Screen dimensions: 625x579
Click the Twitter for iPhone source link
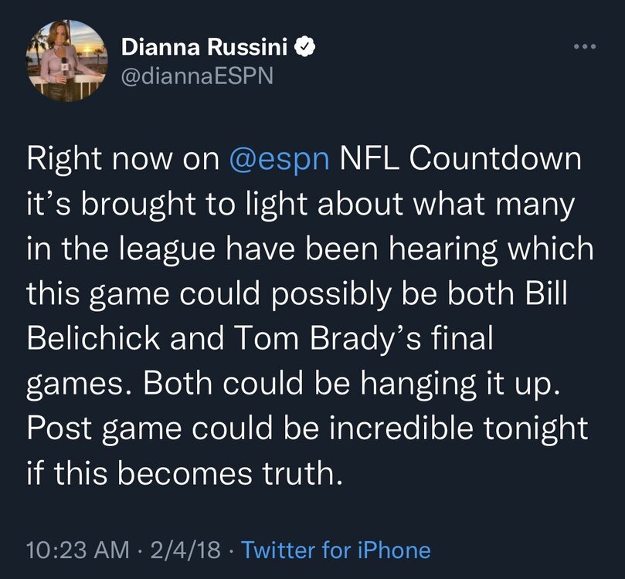pos(336,550)
